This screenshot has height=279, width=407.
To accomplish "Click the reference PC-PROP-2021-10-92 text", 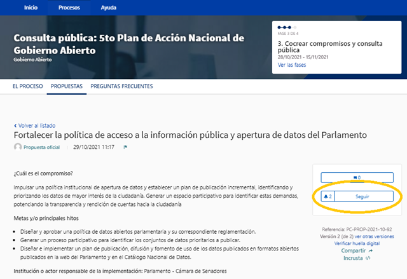I will [x=357, y=229].
